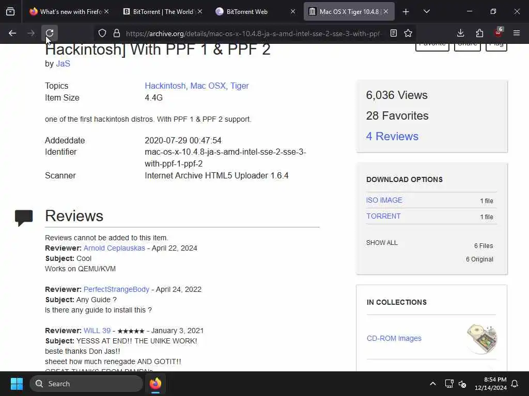This screenshot has width=529, height=396.
Task: Jump to 4 Reviews link
Action: [x=392, y=136]
